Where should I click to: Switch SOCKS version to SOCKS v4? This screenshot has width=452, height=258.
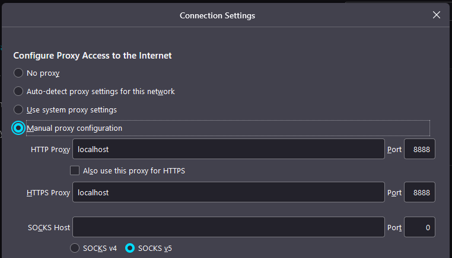(75, 248)
